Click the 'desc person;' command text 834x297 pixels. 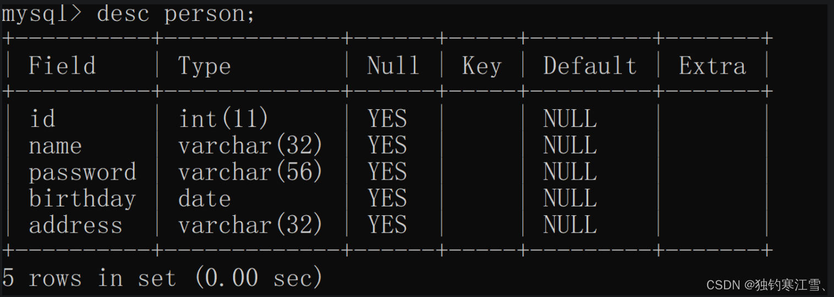[x=176, y=15]
